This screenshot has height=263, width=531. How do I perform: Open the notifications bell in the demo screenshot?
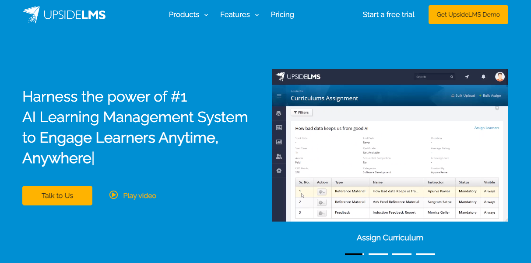[483, 77]
